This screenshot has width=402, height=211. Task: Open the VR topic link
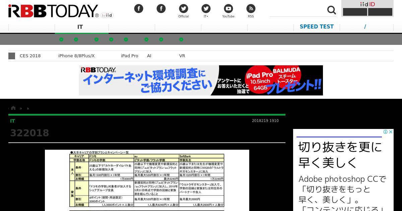pos(182,56)
